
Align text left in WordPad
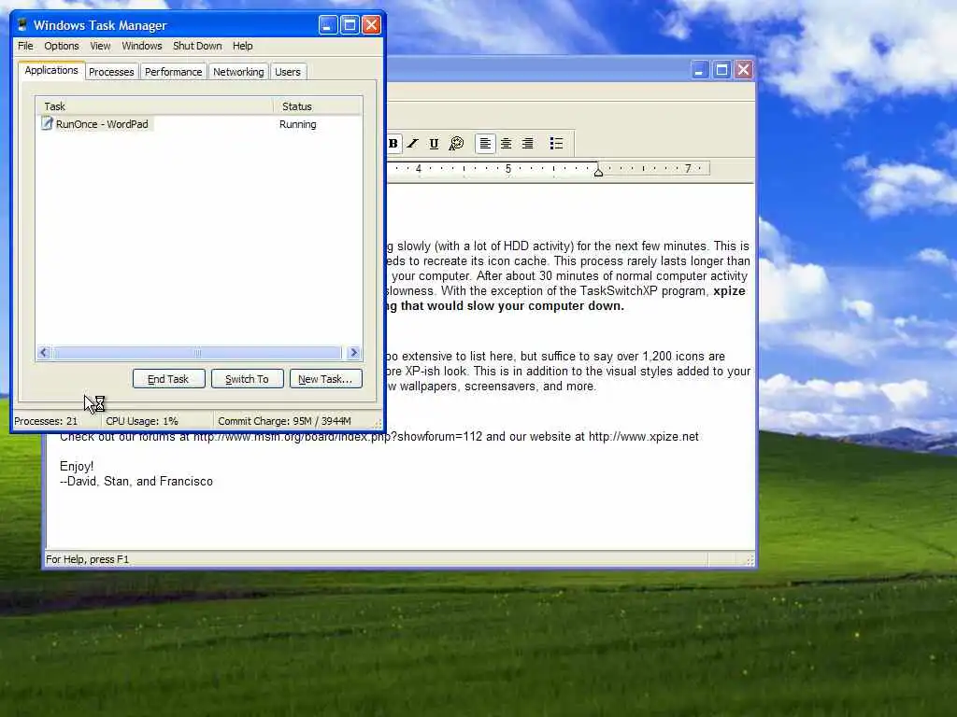coord(485,144)
